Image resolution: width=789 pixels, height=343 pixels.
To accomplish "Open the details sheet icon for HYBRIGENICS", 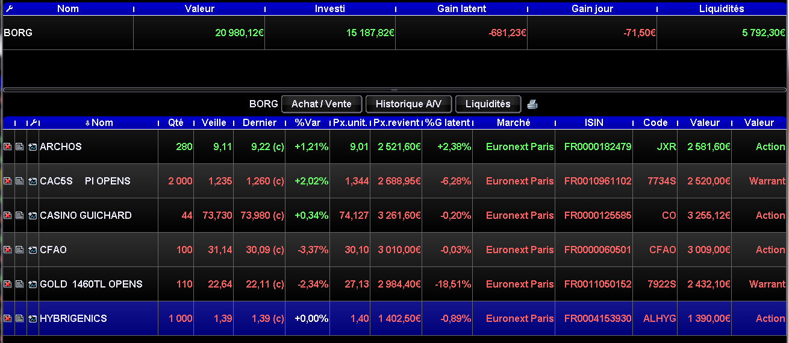I will click(x=20, y=318).
